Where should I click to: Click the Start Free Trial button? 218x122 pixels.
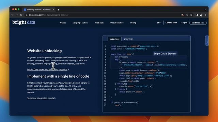198,23
